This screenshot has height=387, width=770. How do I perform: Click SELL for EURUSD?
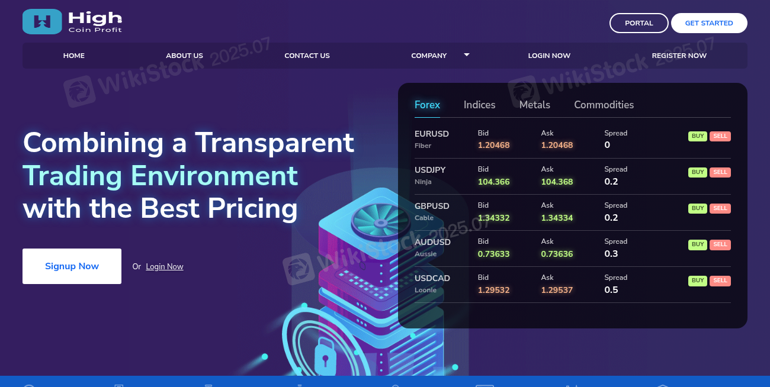pyautogui.click(x=720, y=136)
